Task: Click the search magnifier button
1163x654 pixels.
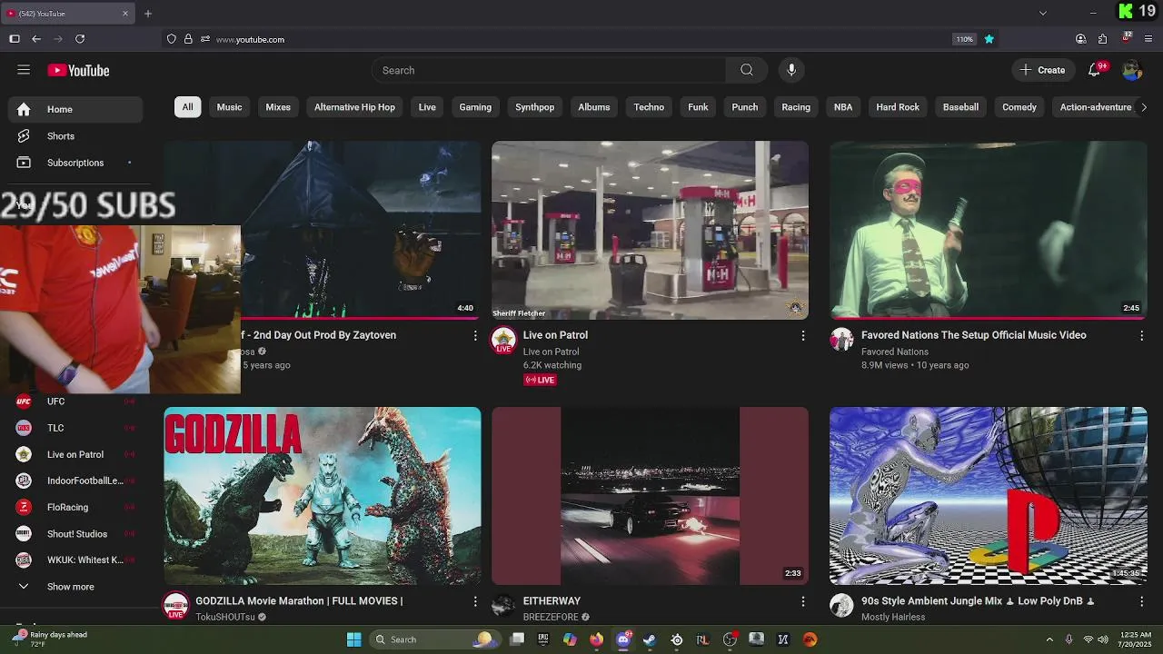Action: pos(747,70)
